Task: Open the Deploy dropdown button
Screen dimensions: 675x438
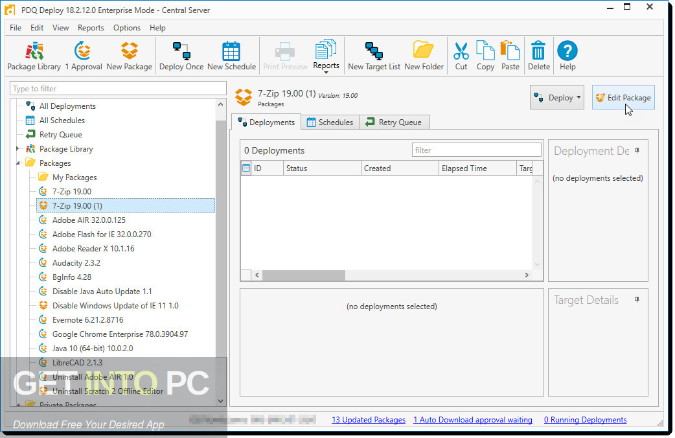Action: click(556, 97)
